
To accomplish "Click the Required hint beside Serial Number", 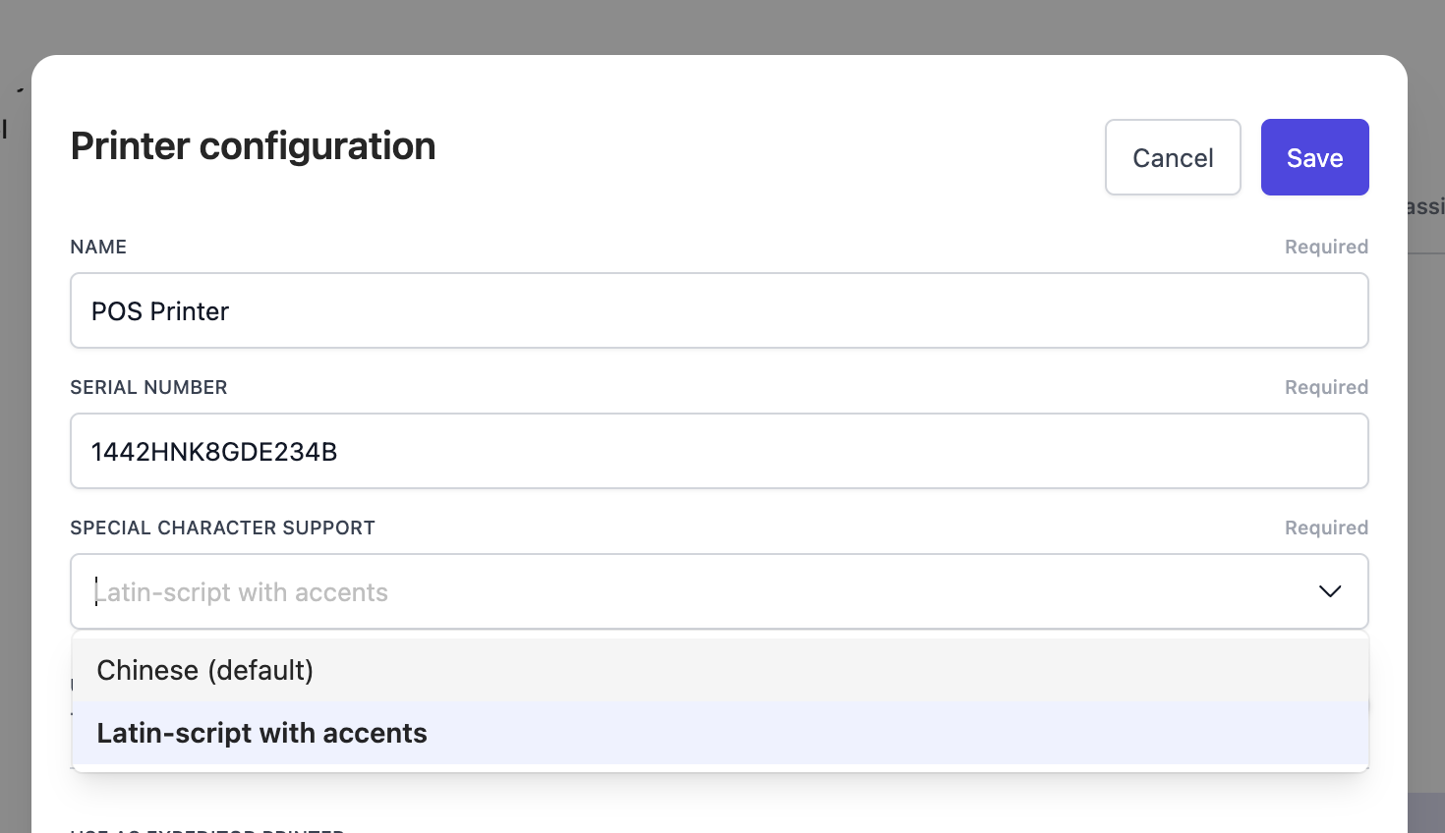I will point(1326,387).
